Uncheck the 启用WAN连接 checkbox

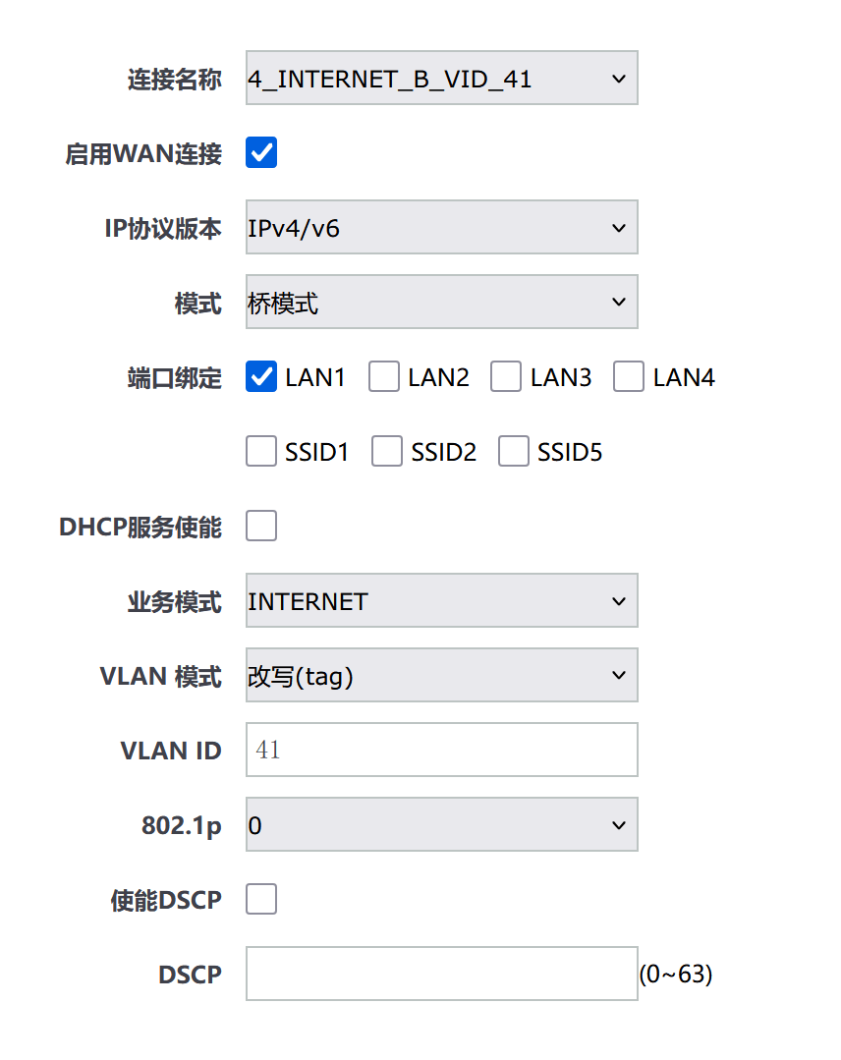261,153
